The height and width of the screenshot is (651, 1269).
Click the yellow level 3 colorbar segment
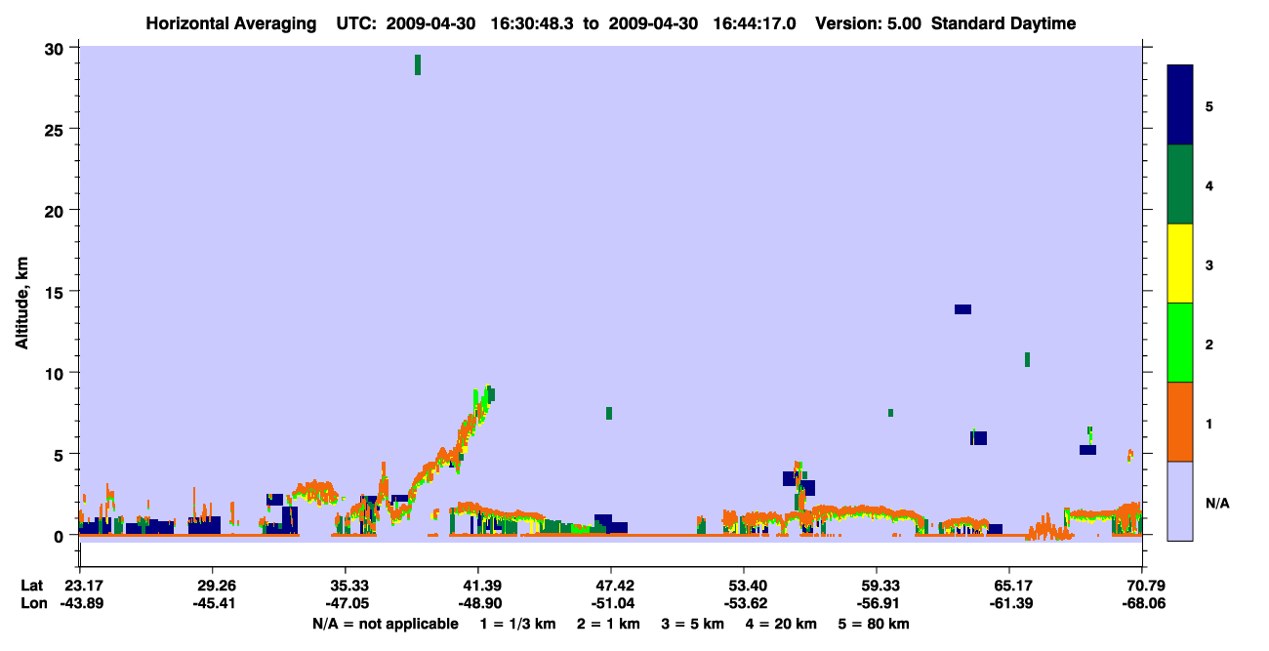[1180, 264]
